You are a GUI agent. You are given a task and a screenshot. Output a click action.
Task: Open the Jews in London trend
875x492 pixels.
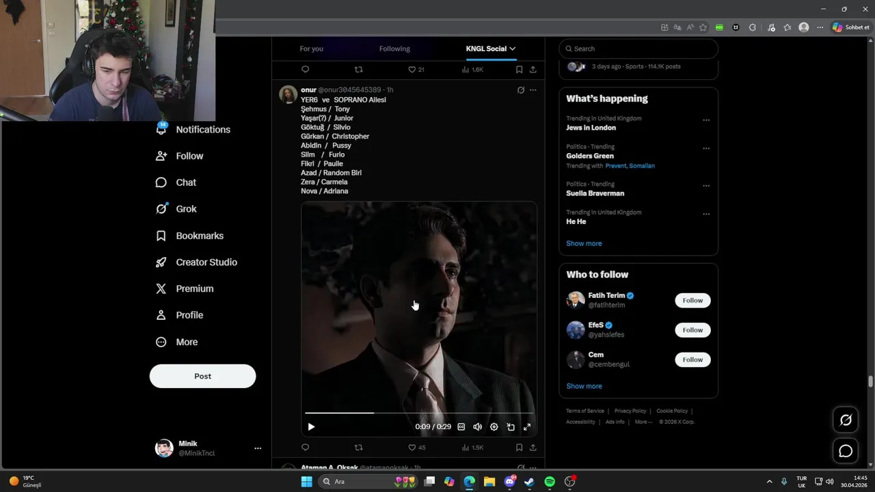[x=591, y=128]
